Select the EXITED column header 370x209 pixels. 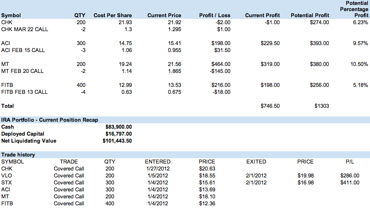tap(256, 162)
